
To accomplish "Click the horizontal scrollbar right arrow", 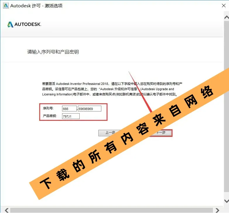I will [x=217, y=210].
